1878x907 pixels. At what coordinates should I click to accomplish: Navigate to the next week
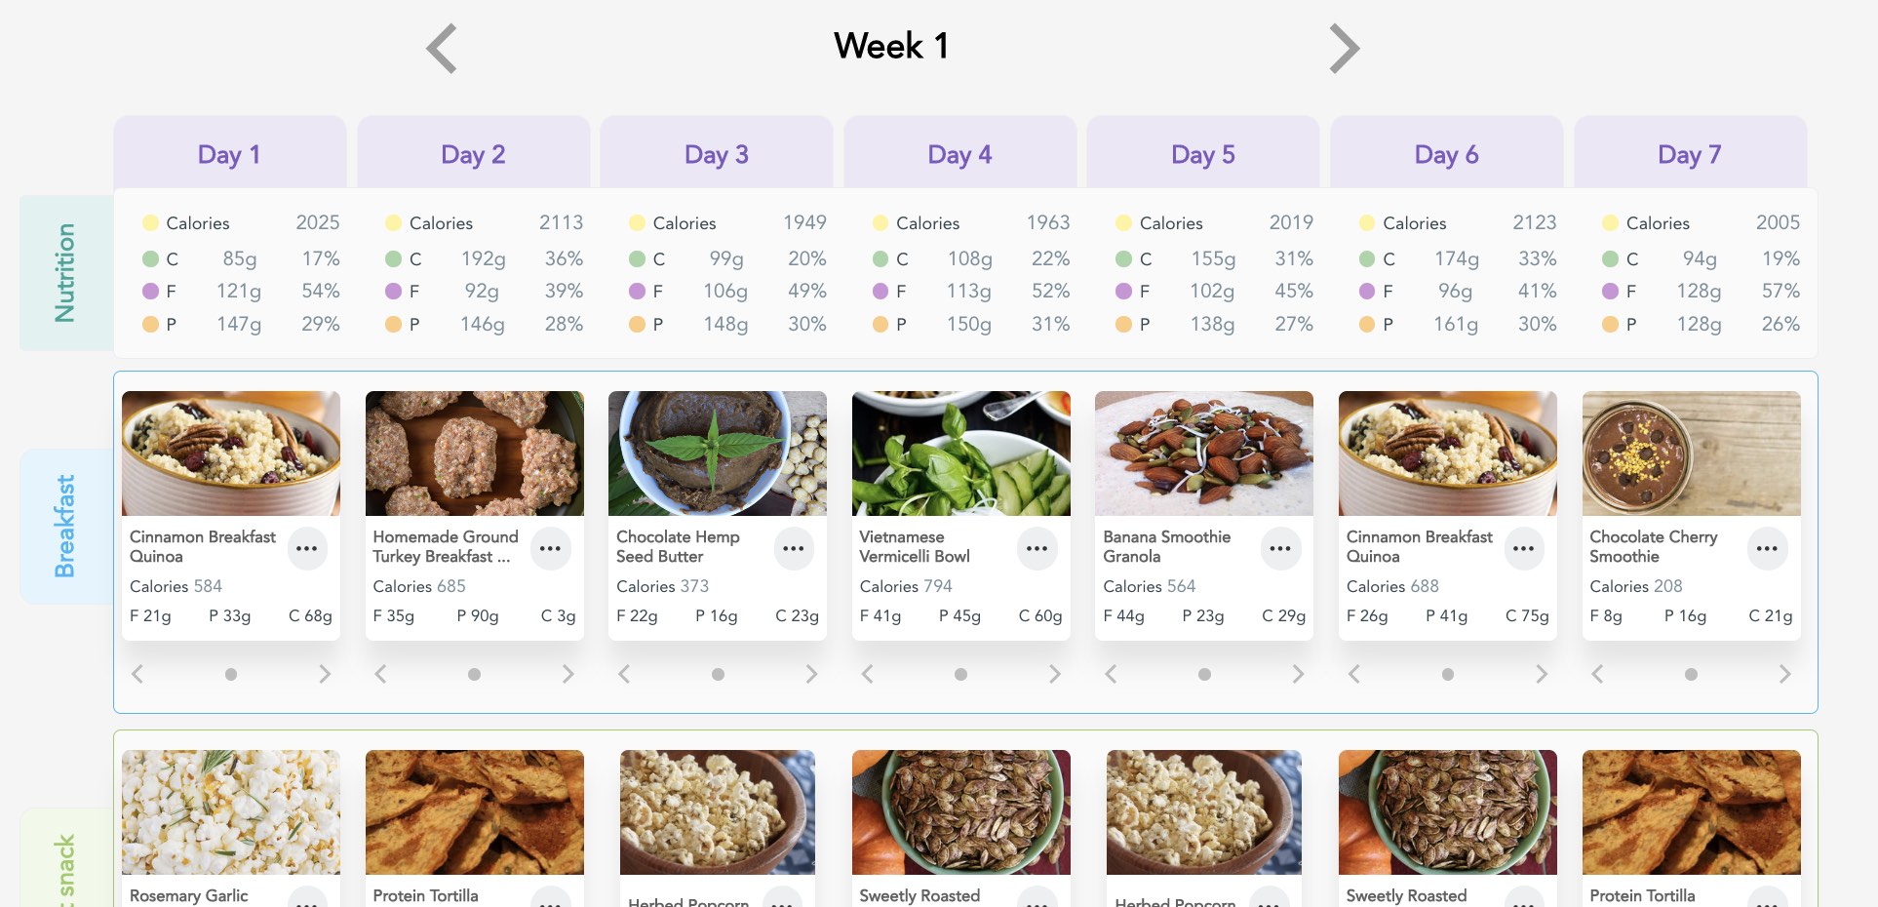pyautogui.click(x=1344, y=47)
